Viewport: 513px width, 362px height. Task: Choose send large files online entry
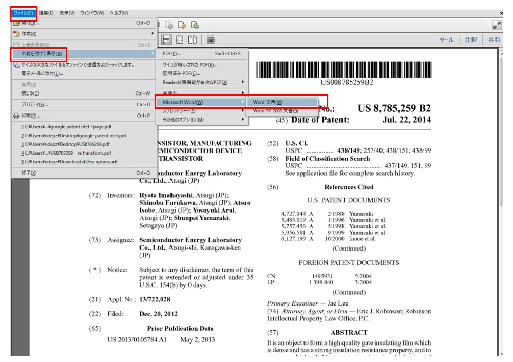tap(84, 65)
